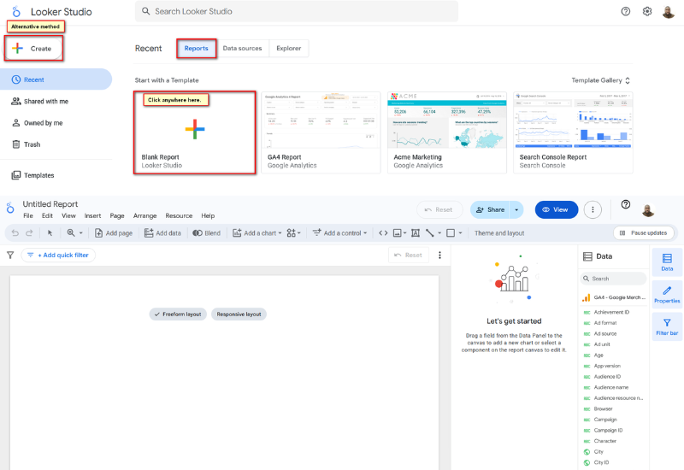This screenshot has width=684, height=470.
Task: Select Recent in left sidebar
Action: coord(56,79)
